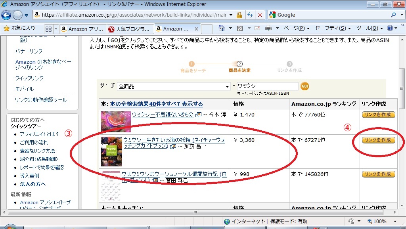Click the 生きている海の妖精 cover thumbnail
The width and height of the screenshot is (406, 229).
click(x=111, y=151)
